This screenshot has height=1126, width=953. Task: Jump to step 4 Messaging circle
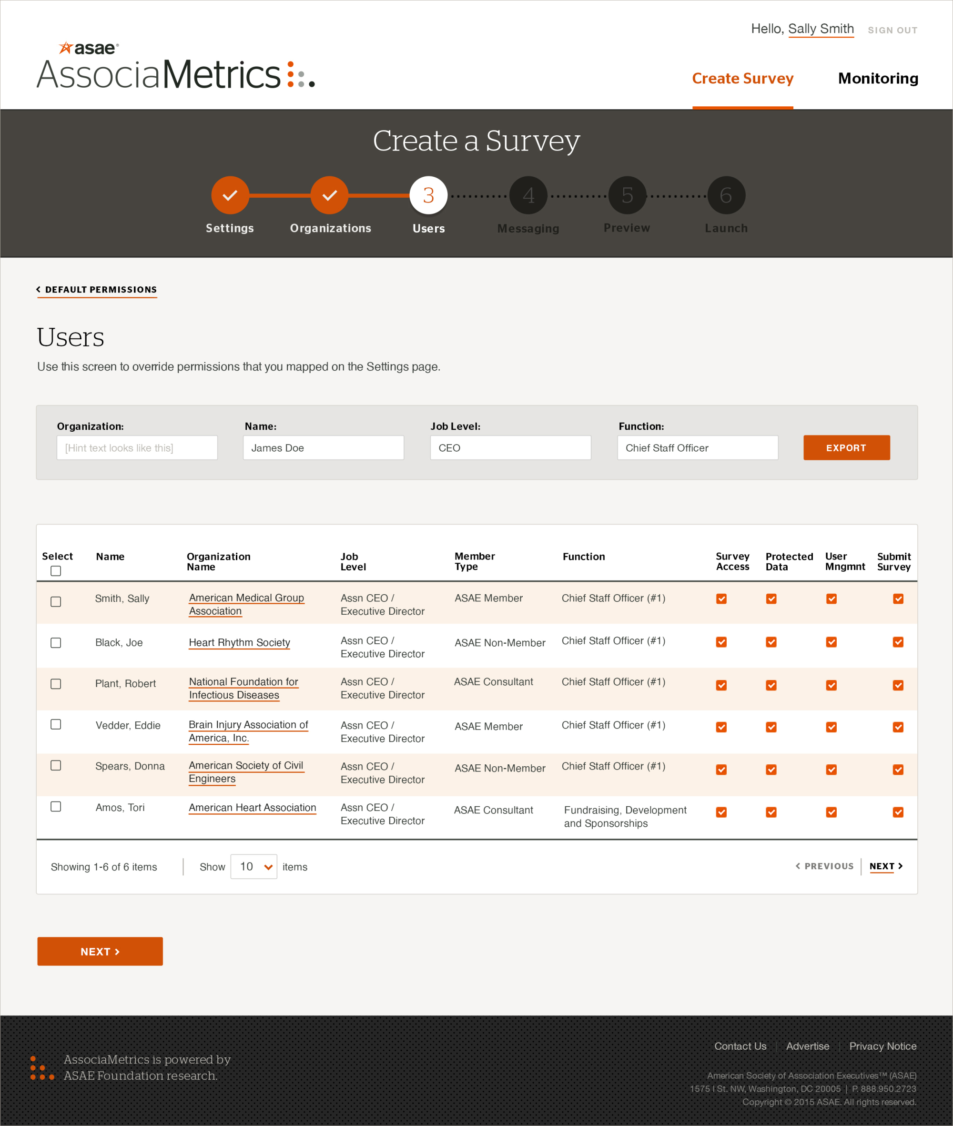pyautogui.click(x=528, y=195)
